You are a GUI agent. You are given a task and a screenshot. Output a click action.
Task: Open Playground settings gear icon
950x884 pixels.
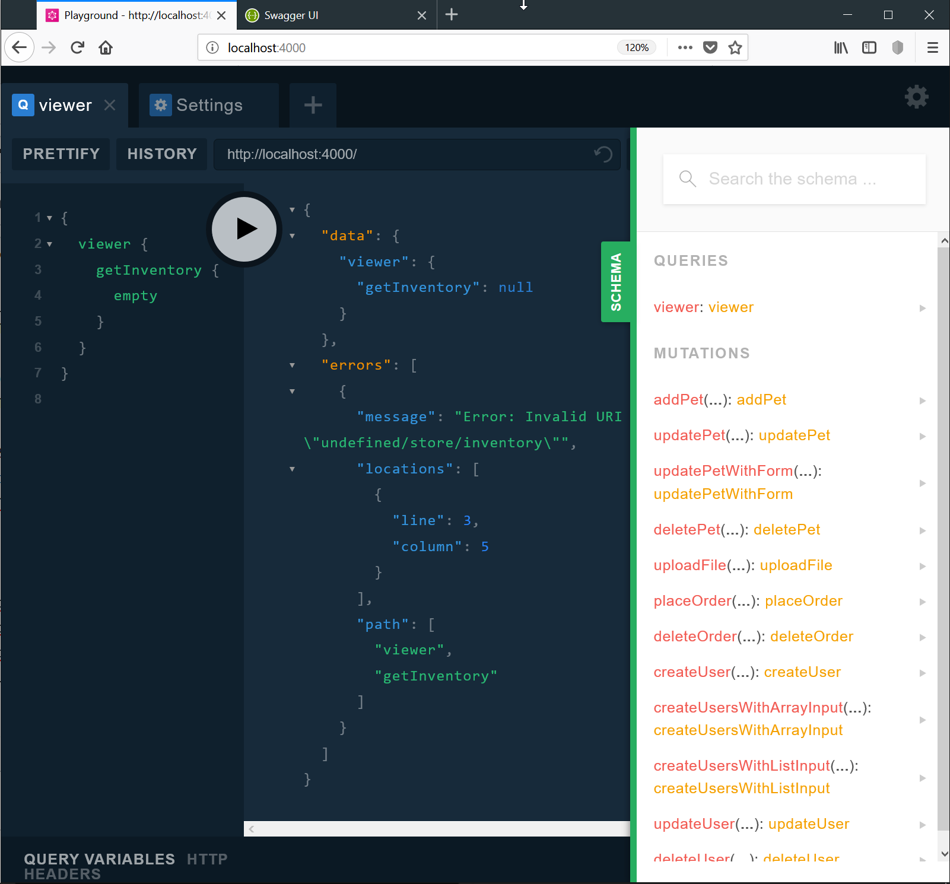[916, 97]
